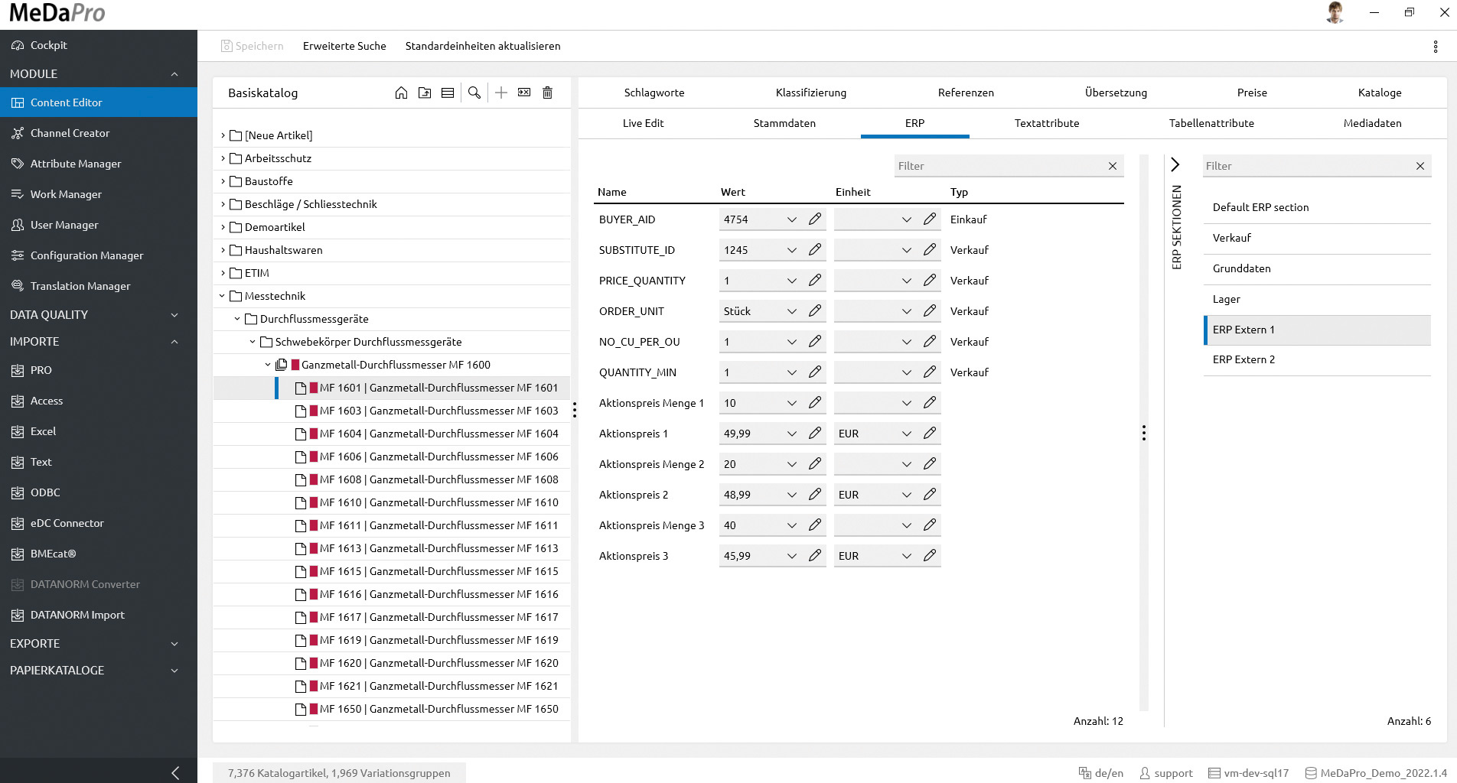Collapse Ganzmetall-Durchflussmesser MF 1600 group
This screenshot has height=783, width=1457.
click(268, 365)
